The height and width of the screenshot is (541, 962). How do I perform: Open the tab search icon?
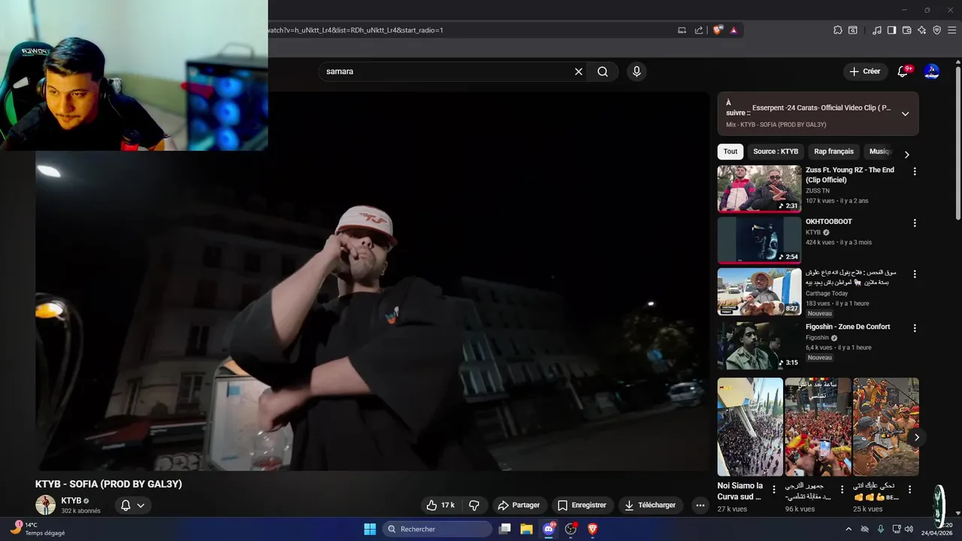click(x=853, y=30)
